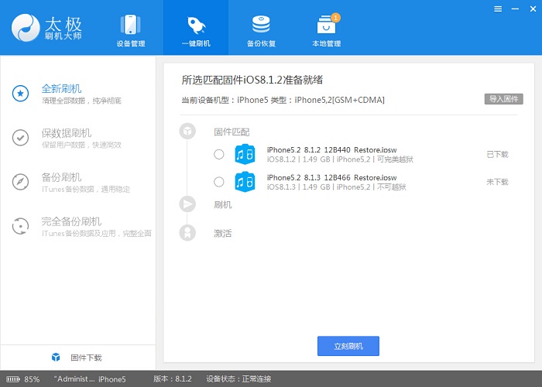Click the 8.1.3 firmware file icon

(245, 182)
